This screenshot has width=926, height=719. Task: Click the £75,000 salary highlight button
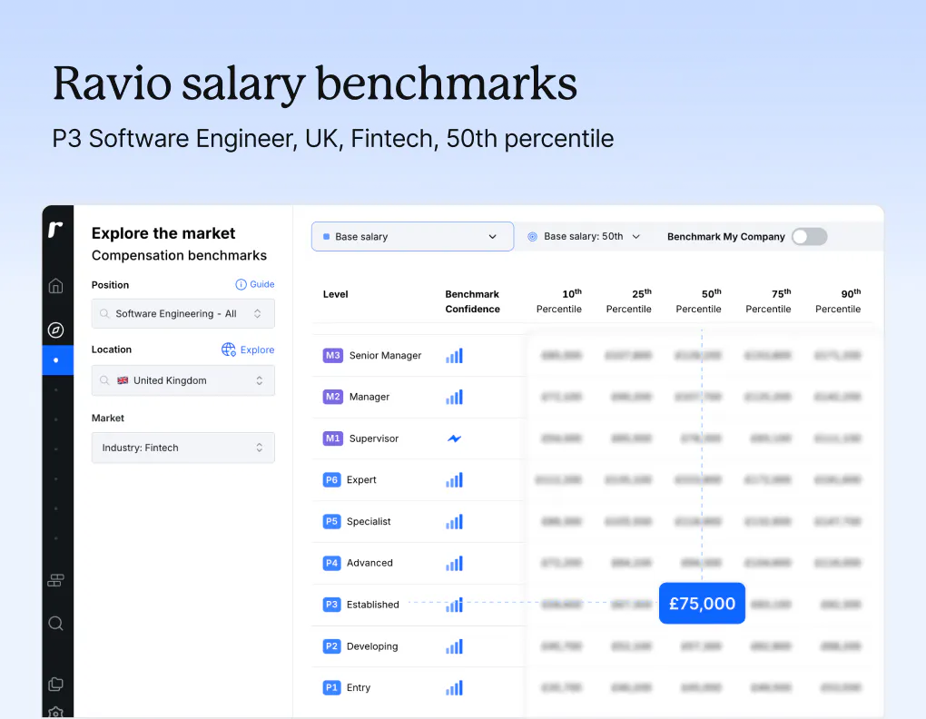tap(702, 603)
